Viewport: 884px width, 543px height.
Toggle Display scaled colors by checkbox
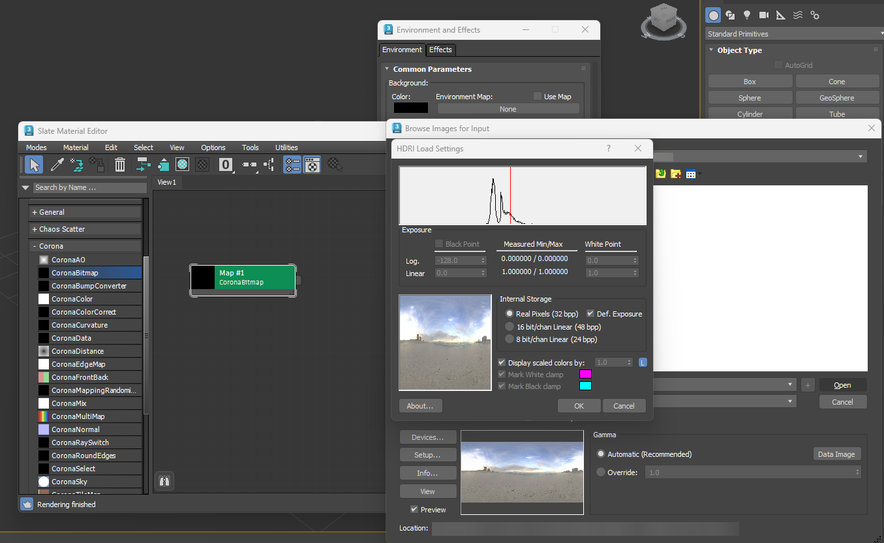(502, 362)
